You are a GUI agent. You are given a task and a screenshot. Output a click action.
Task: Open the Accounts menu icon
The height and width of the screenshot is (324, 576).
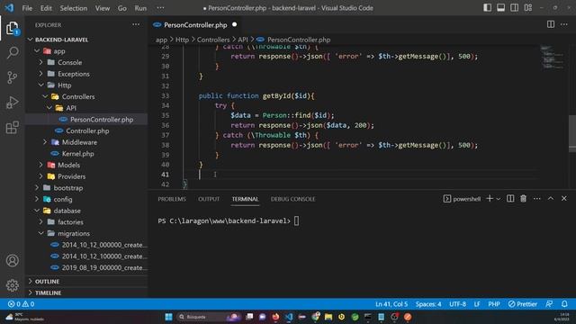[12, 260]
